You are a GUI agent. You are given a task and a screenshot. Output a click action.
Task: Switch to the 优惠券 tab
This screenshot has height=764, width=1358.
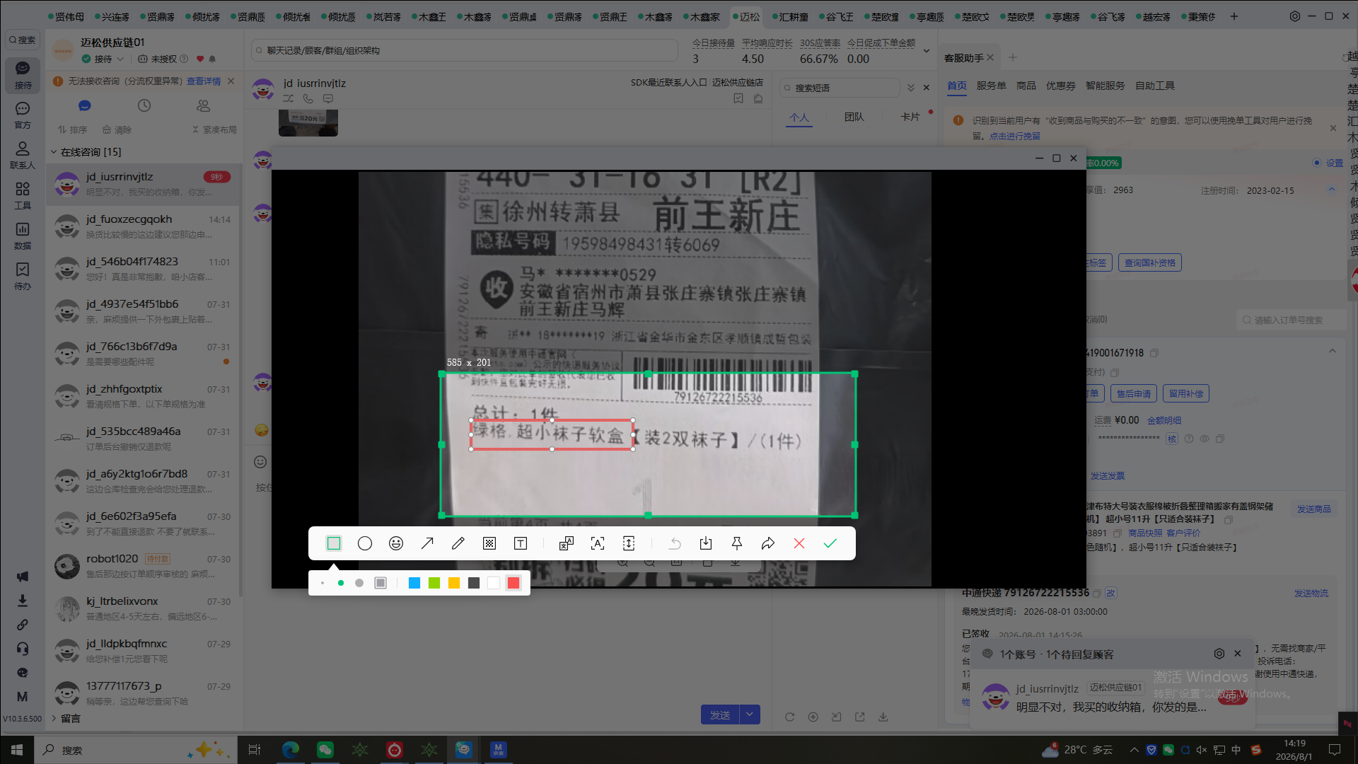pos(1061,86)
